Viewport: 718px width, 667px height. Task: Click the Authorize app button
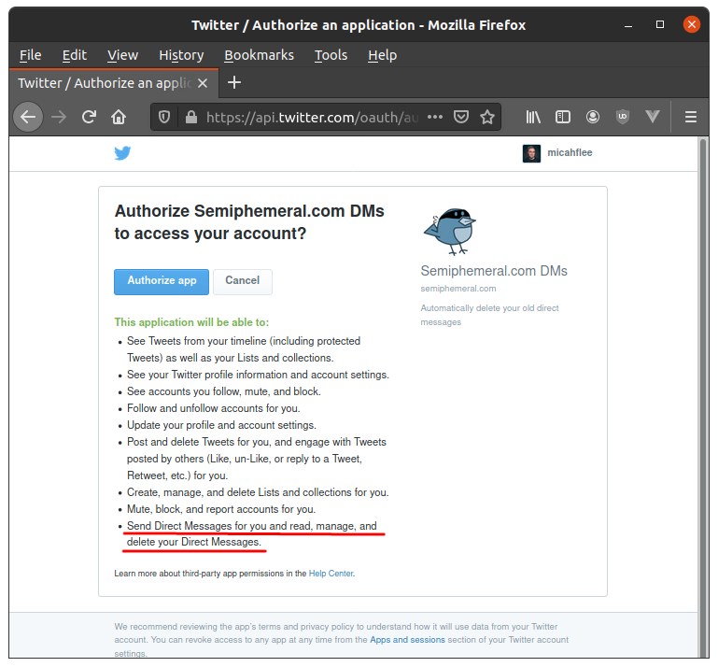162,281
